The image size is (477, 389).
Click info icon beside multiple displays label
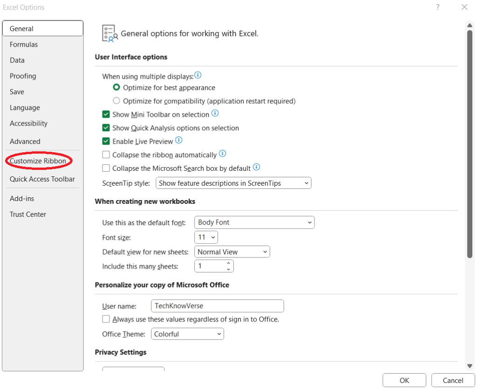pyautogui.click(x=198, y=75)
